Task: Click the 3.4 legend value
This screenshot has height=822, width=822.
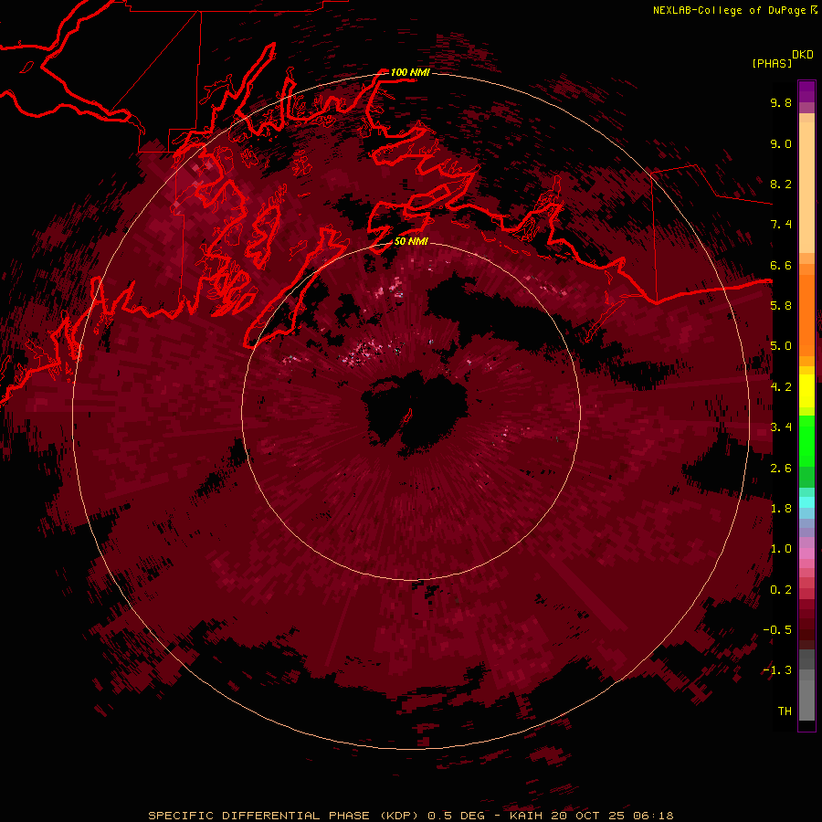Action: click(x=781, y=427)
